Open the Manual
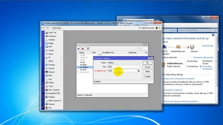 point(51,104)
